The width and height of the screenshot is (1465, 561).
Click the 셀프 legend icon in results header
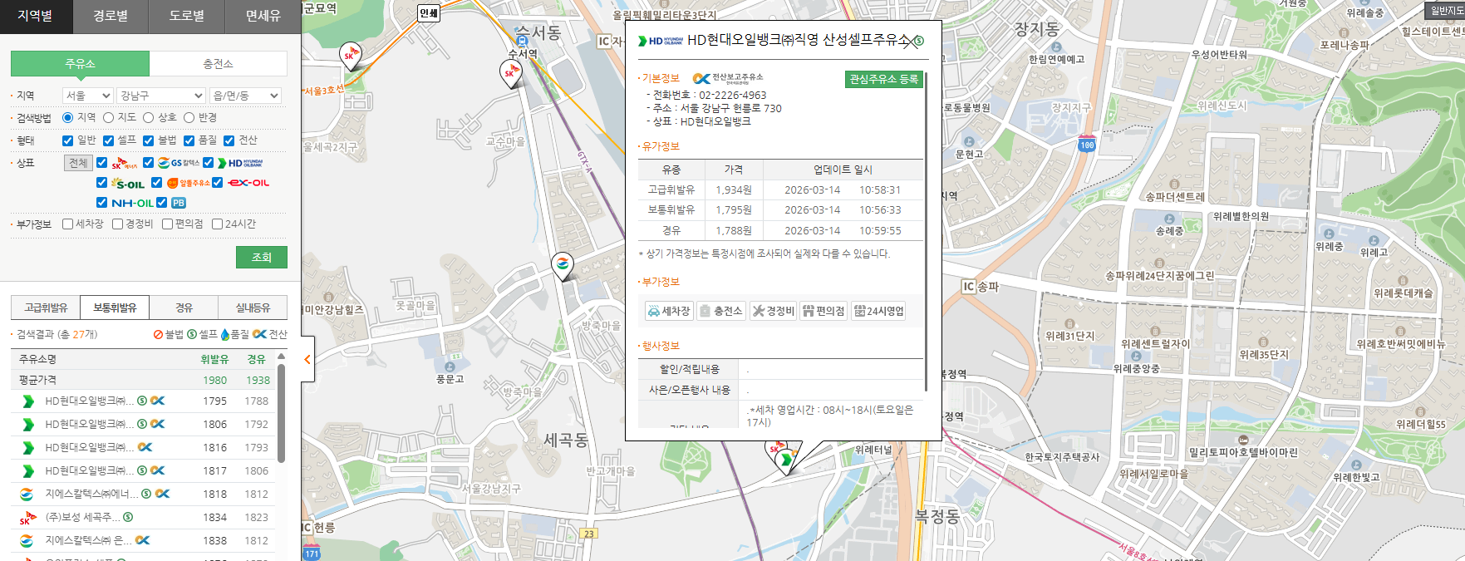[x=192, y=334]
